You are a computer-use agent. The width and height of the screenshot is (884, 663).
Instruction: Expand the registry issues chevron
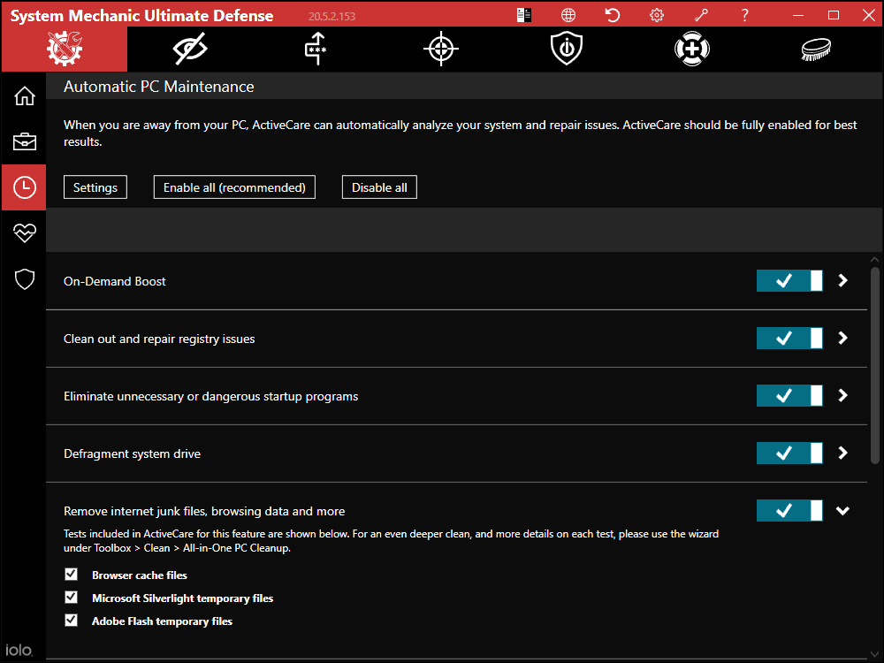point(842,338)
